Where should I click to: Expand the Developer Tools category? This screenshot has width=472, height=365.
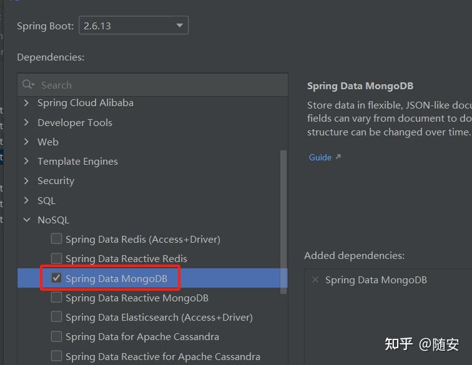tap(26, 122)
